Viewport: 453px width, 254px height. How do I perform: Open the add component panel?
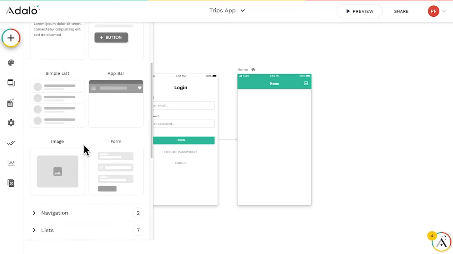(x=11, y=38)
